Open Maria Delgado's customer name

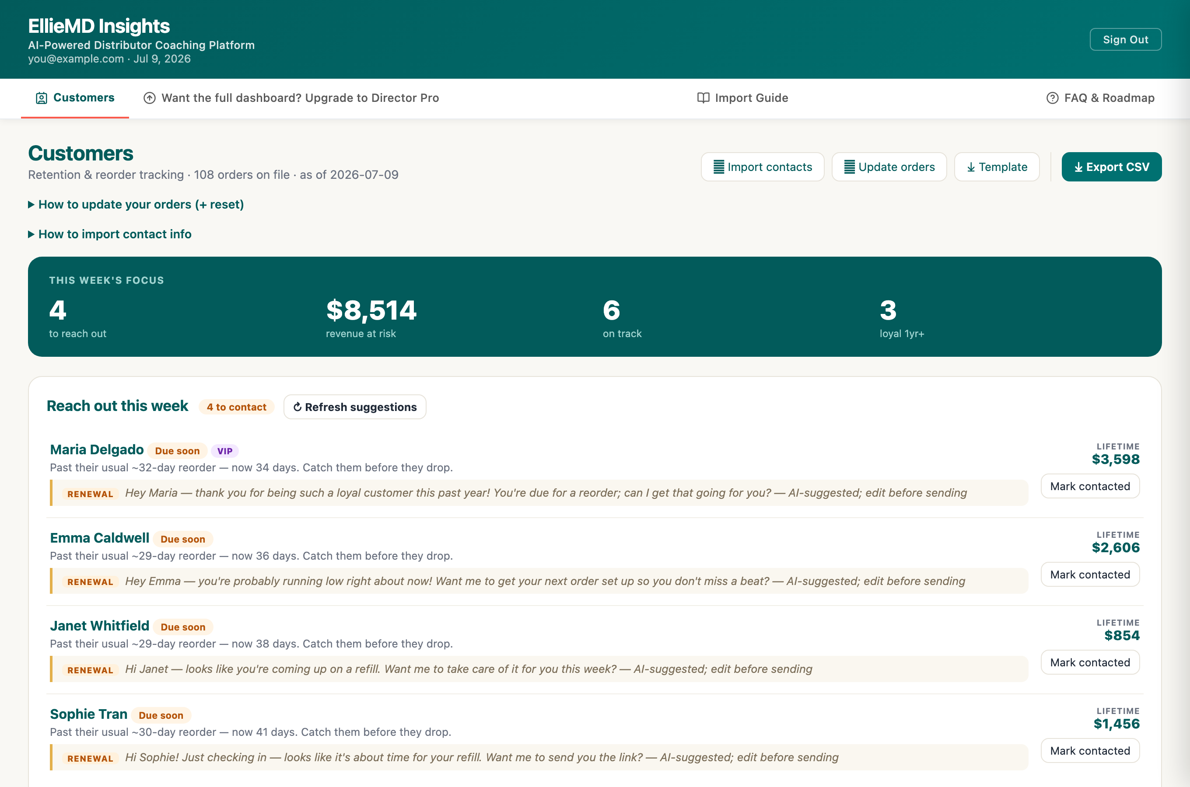point(97,450)
